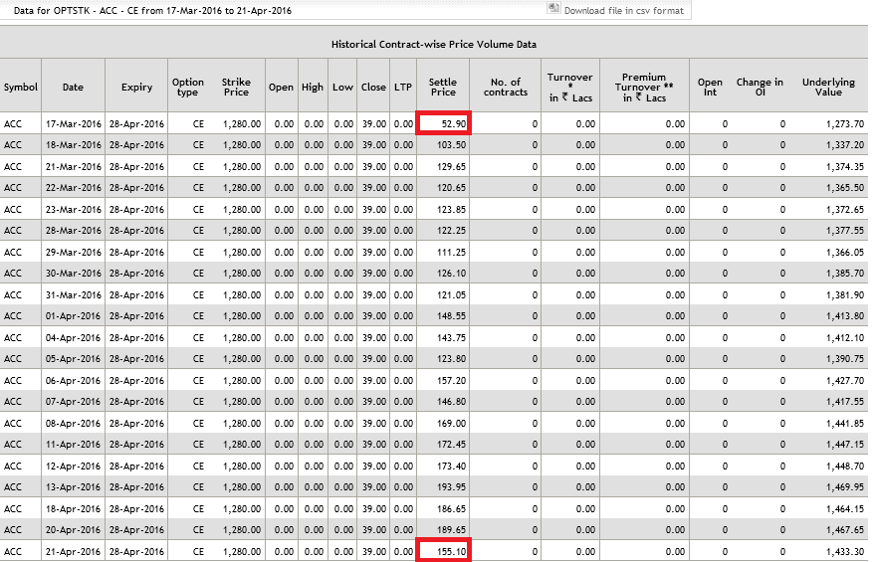Select the 22-Mar-2016 date cell

(73, 188)
